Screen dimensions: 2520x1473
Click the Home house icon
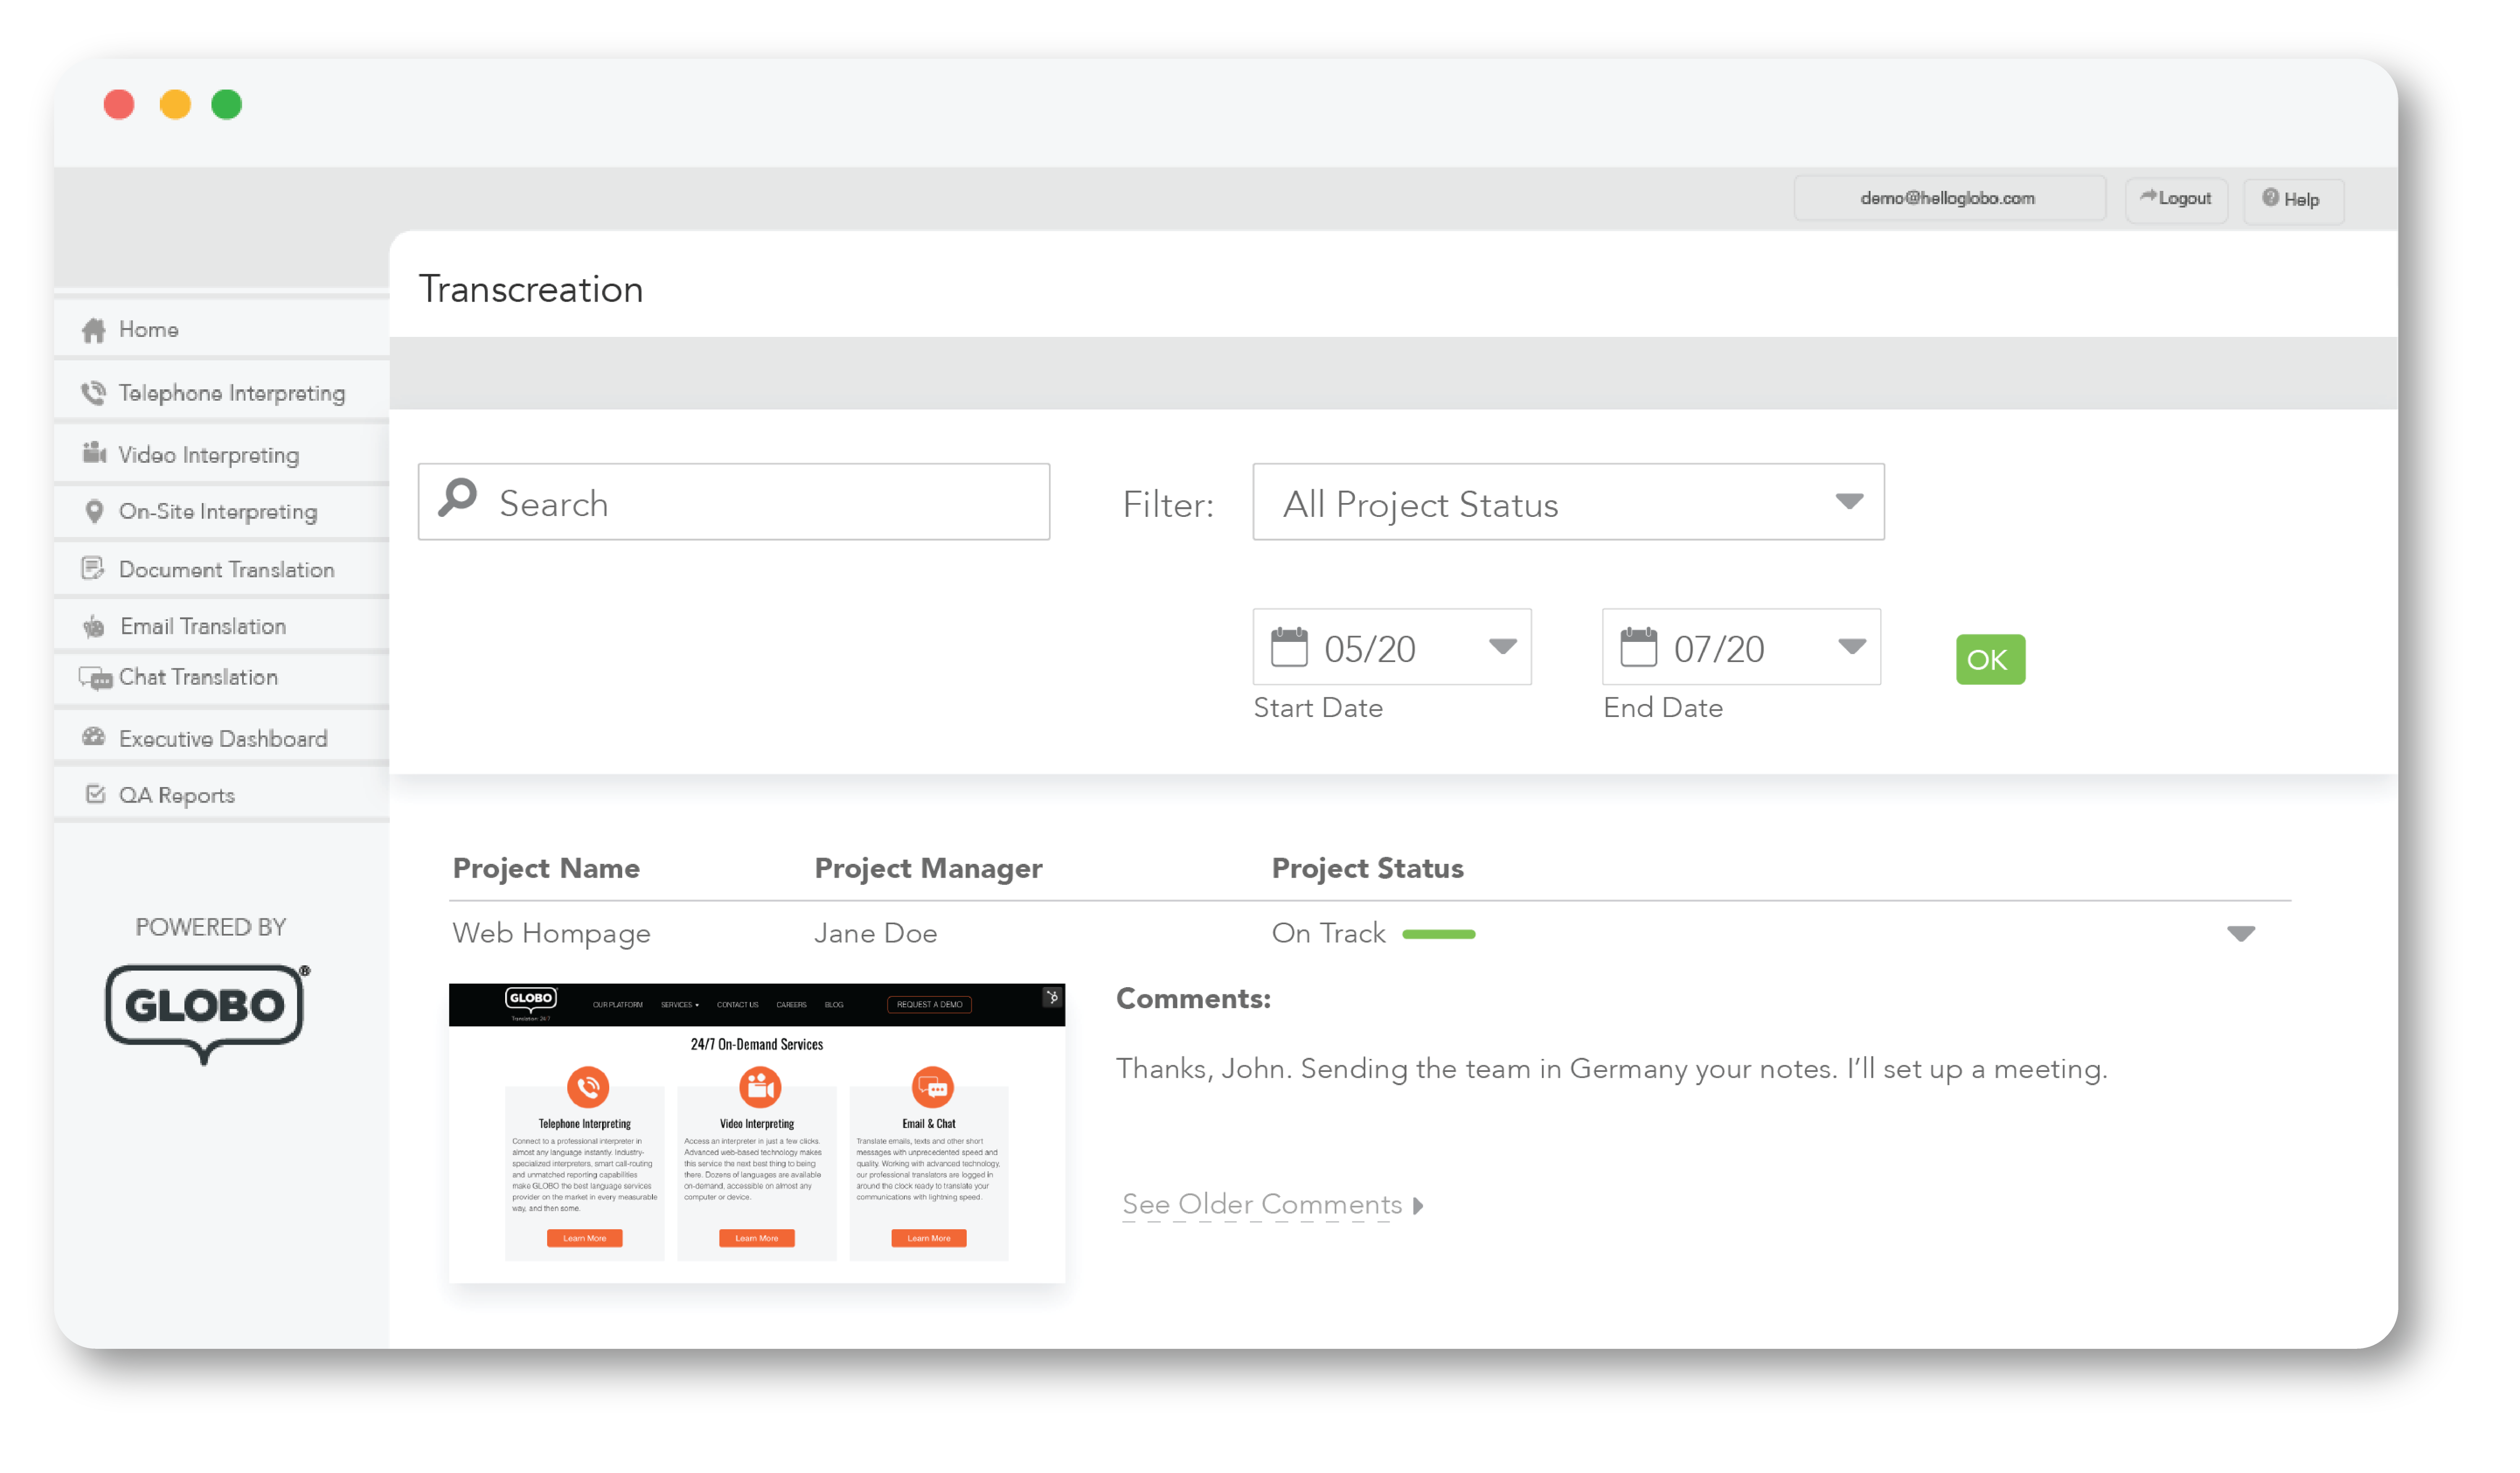click(94, 330)
